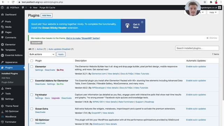
Task: Open Forminator Upgrade link
Action: click(x=56, y=98)
